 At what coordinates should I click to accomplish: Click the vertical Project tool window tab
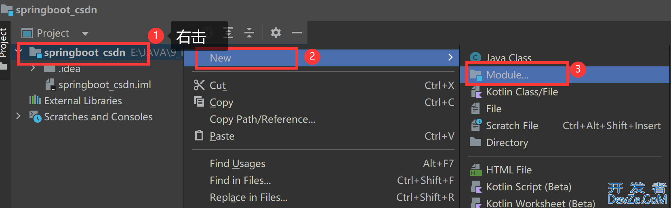4,42
